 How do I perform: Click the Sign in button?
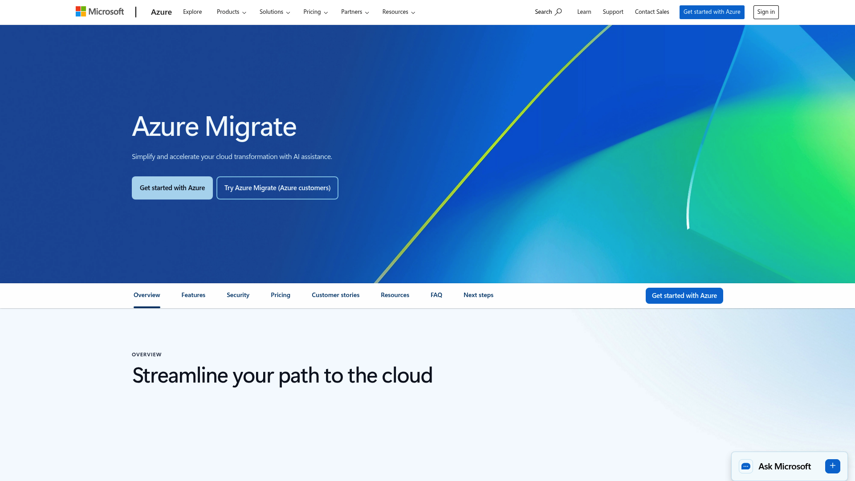point(765,12)
